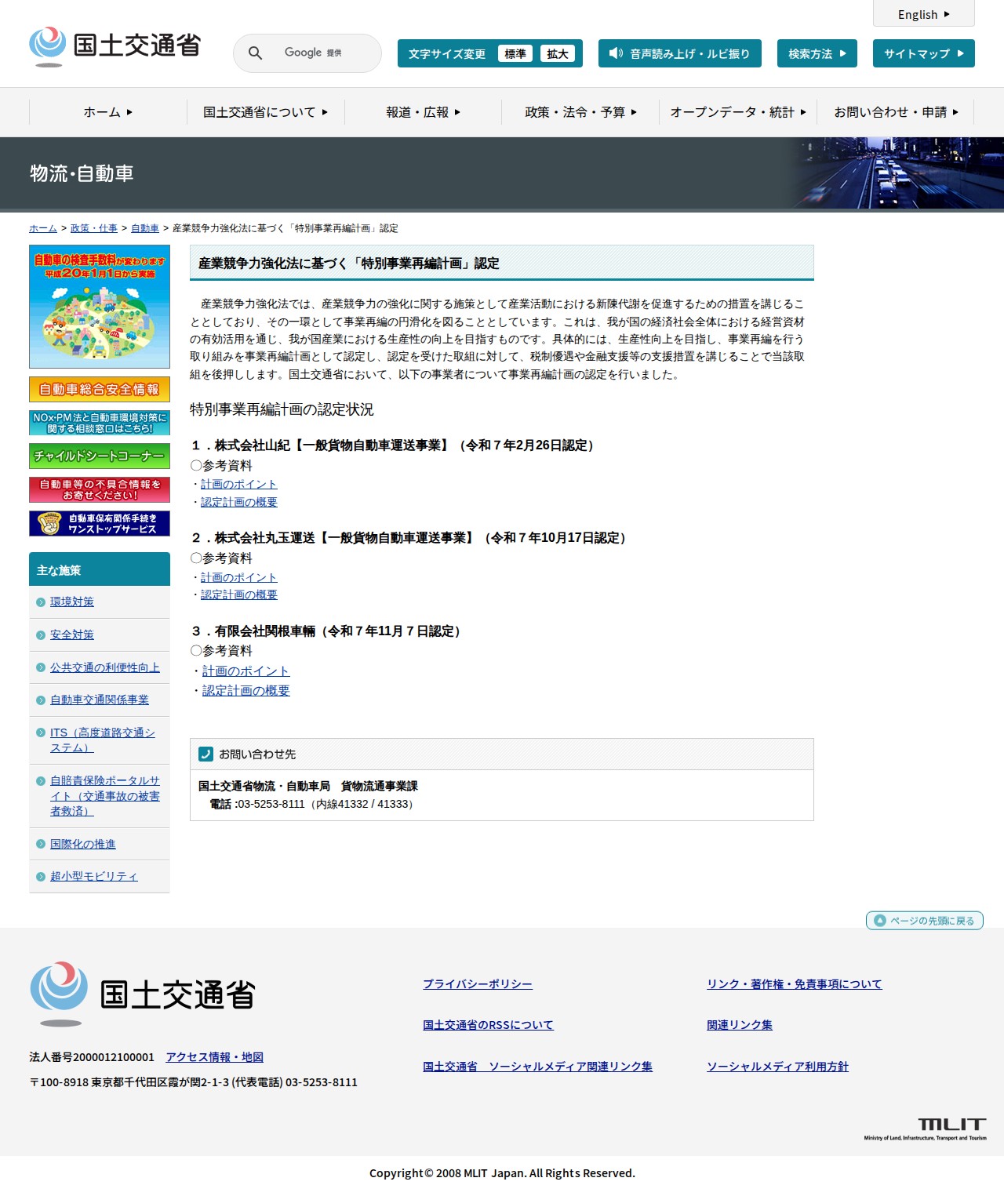Viewport: 1004px width, 1196px height.
Task: Open the 関連リンク集 footer link
Action: pos(740,1025)
